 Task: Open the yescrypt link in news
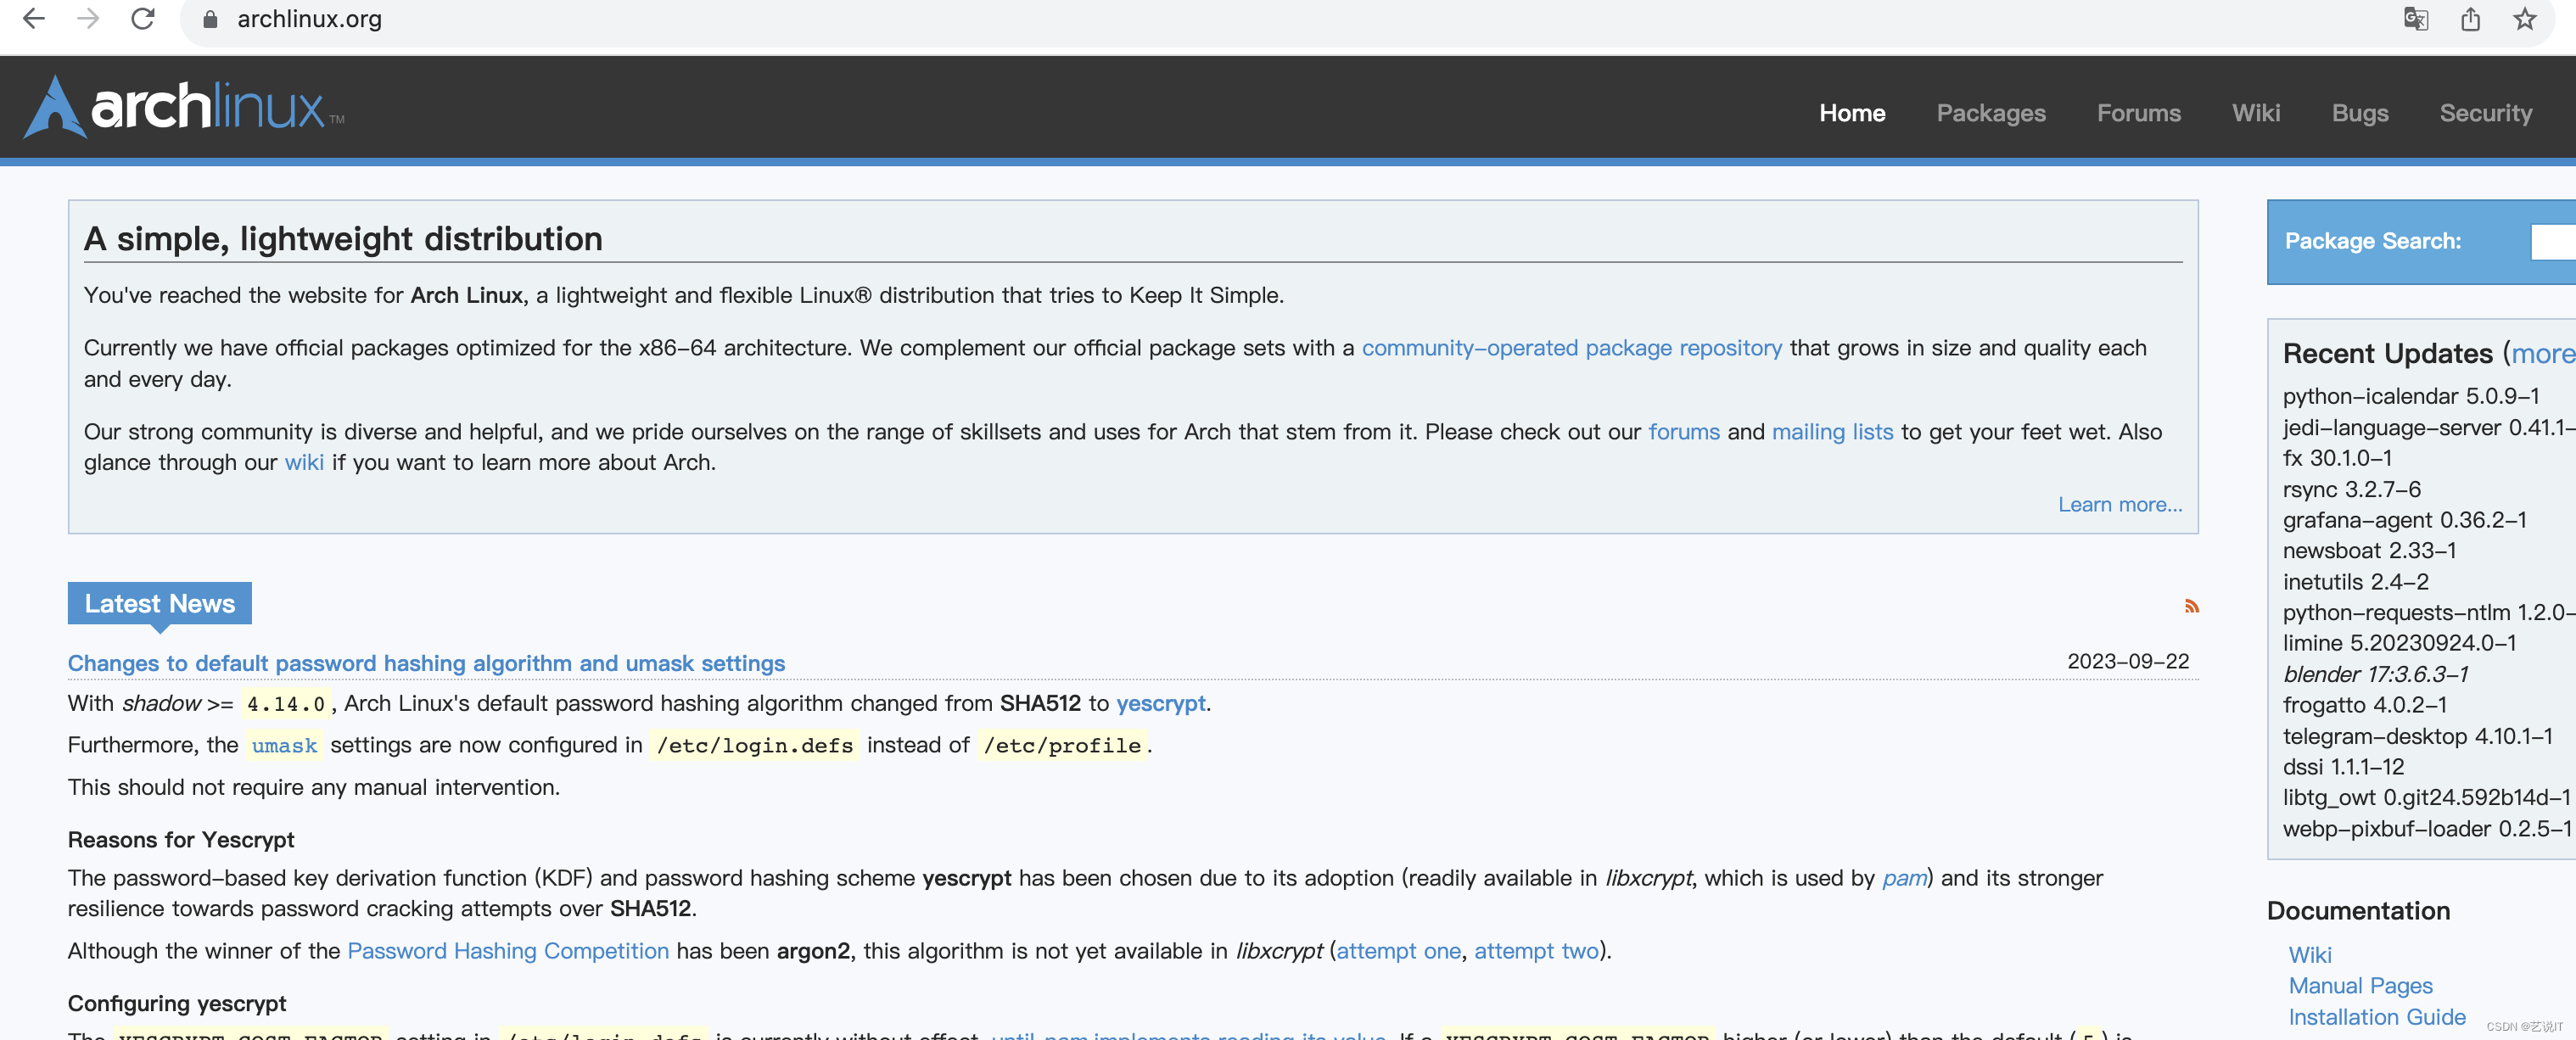[x=1160, y=703]
